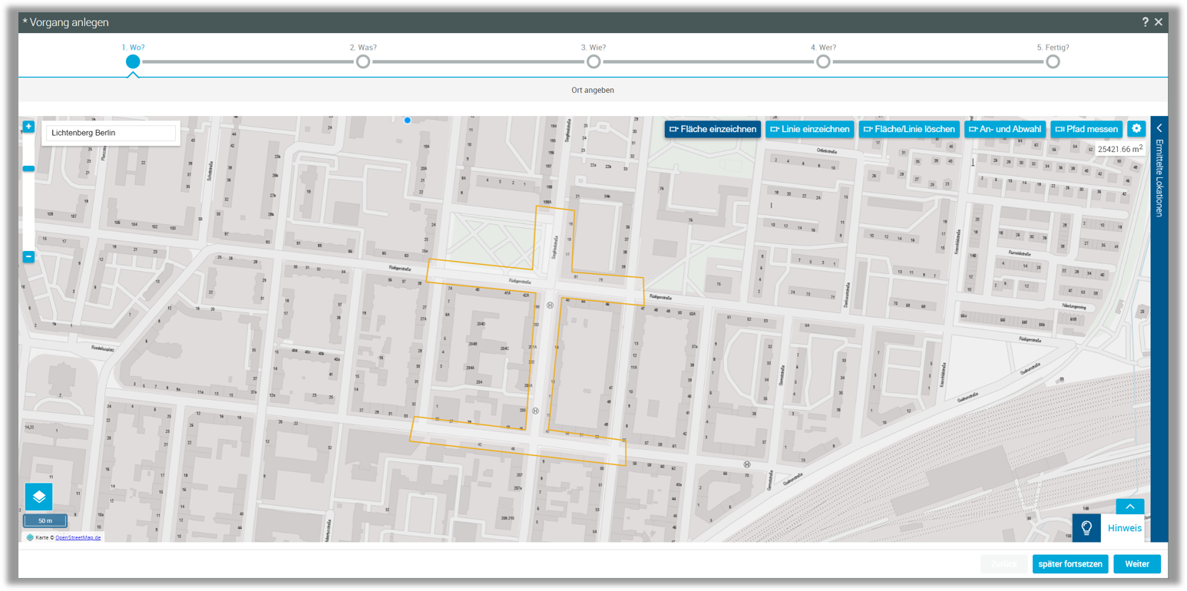Select step 5 Fertig?
The width and height of the screenshot is (1187, 591).
click(x=1053, y=61)
